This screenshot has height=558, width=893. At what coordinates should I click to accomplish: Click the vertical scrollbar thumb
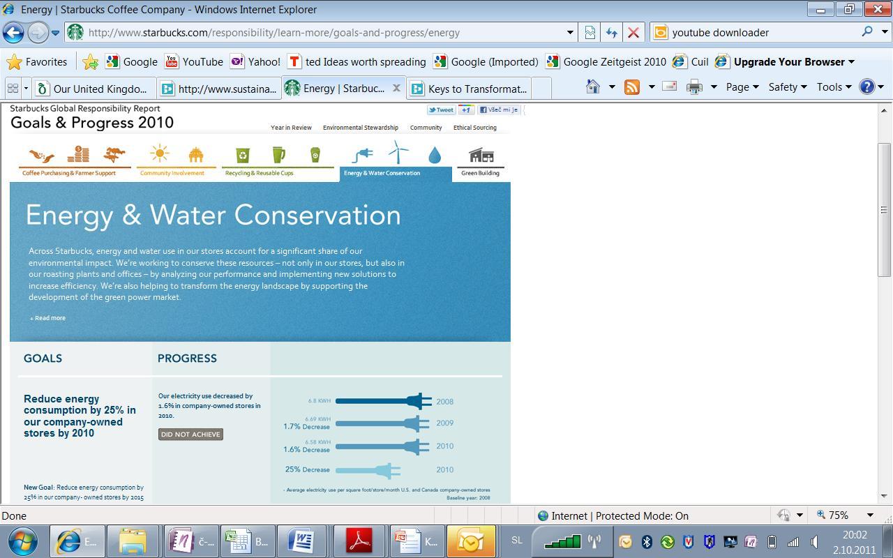coord(885,209)
